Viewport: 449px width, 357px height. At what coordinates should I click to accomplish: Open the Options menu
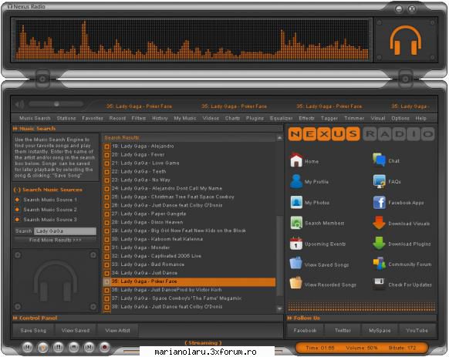pos(400,118)
